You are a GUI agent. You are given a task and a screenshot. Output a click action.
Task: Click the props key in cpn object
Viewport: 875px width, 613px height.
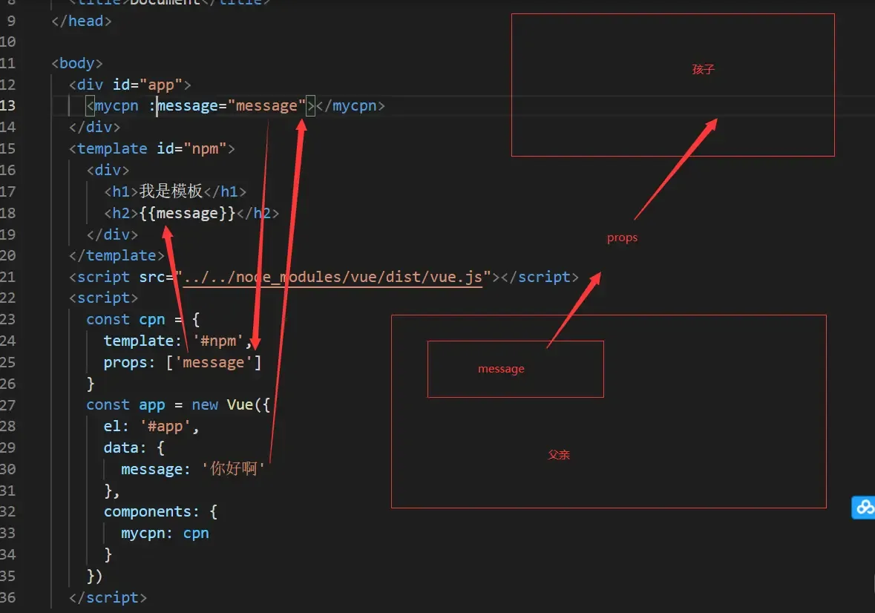(x=125, y=362)
